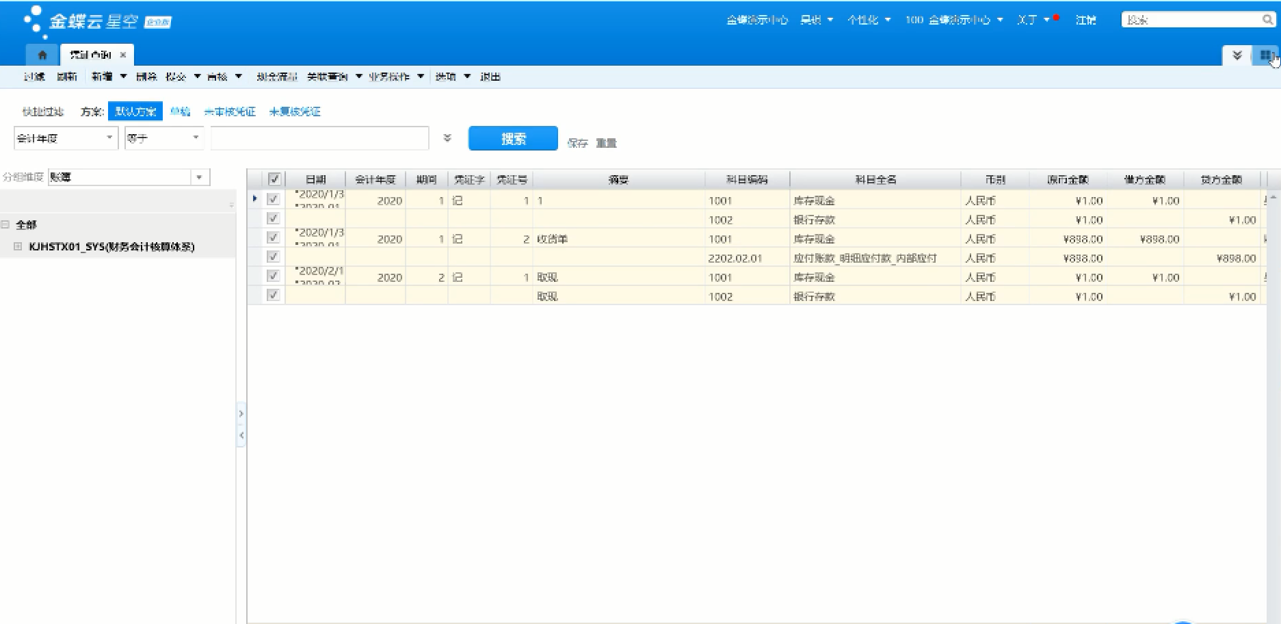This screenshot has width=1281, height=624.
Task: Toggle the select-all checkbox in table header
Action: coord(274,179)
